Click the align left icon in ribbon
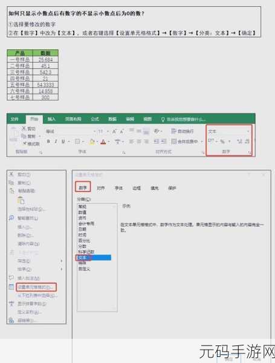 coord(131,142)
